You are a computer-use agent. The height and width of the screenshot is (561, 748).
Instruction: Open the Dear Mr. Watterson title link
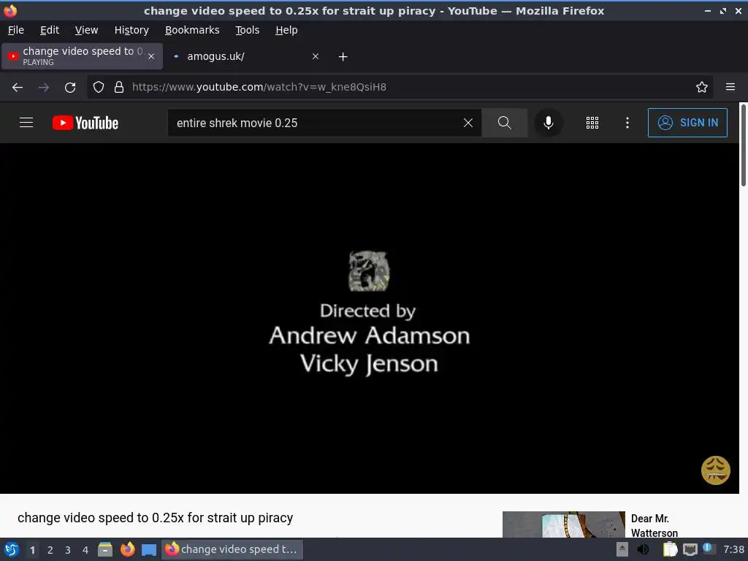point(654,525)
